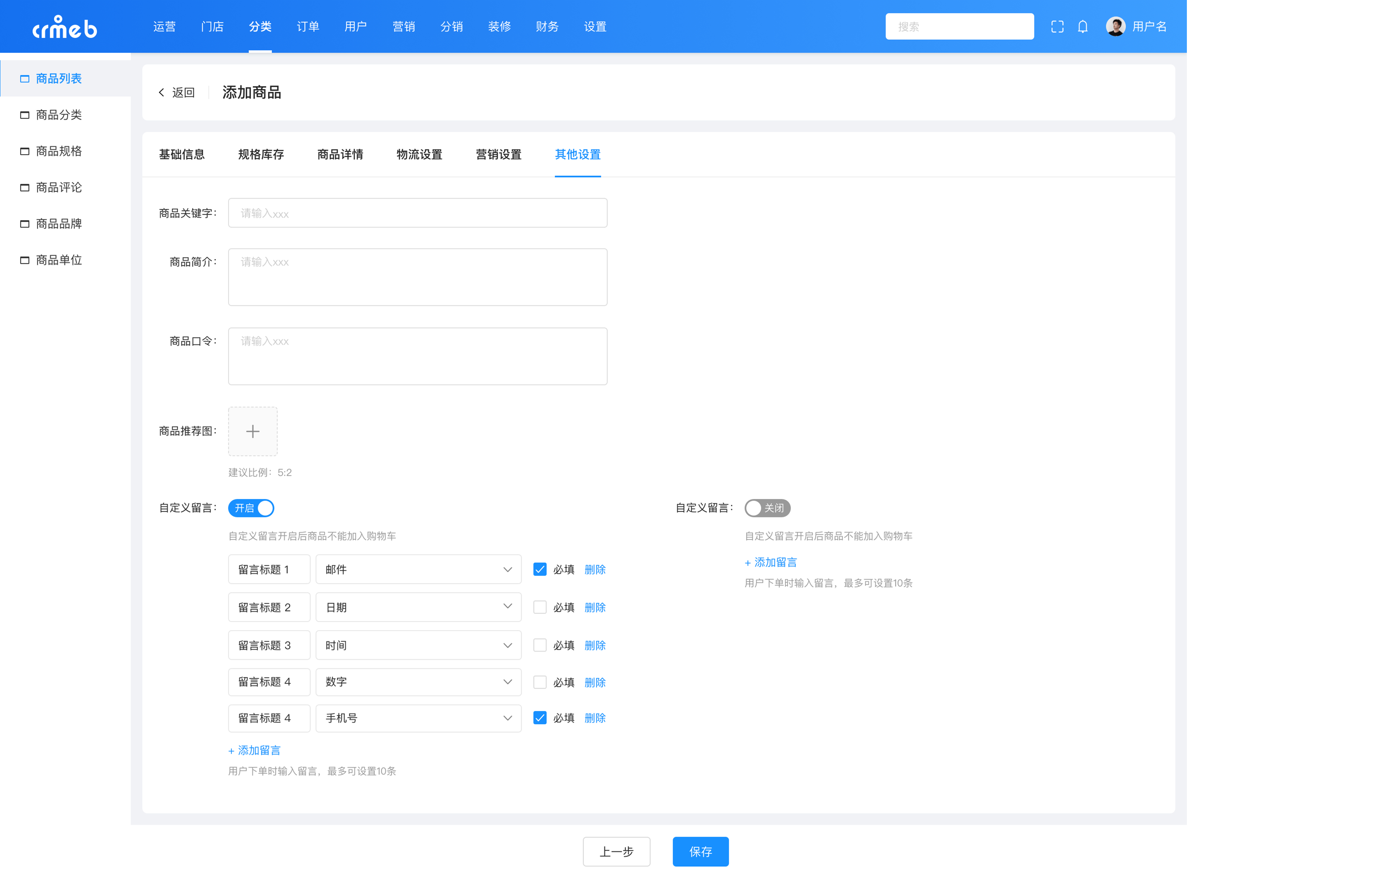The image size is (1397, 874).
Task: Click 删除 in the 手机号 row
Action: (595, 718)
